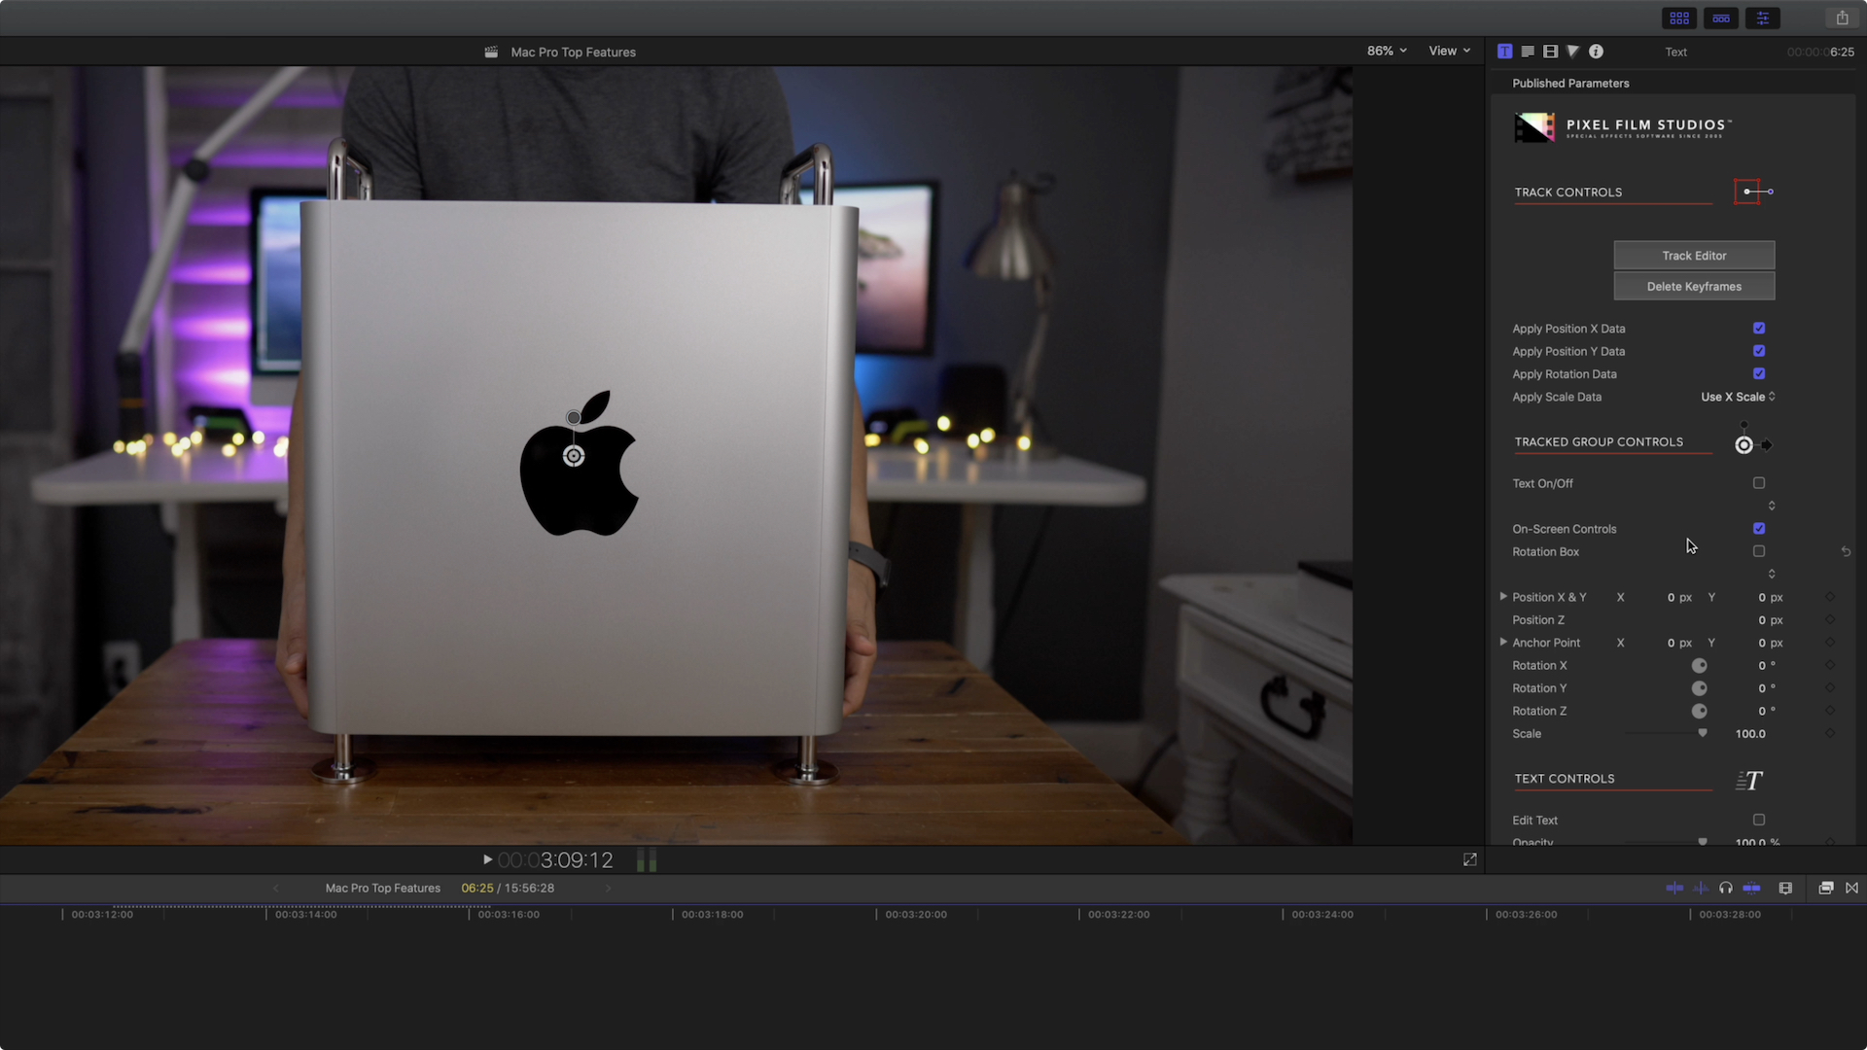
Task: Open the Video inspector filmstrip icon
Action: click(x=1550, y=52)
